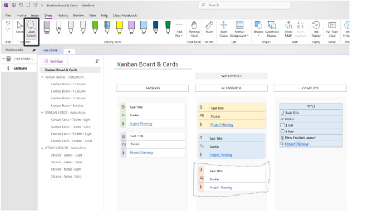Screen dimensions: 379x212
Task: Open Automatic Shapes
Action: coord(272,29)
